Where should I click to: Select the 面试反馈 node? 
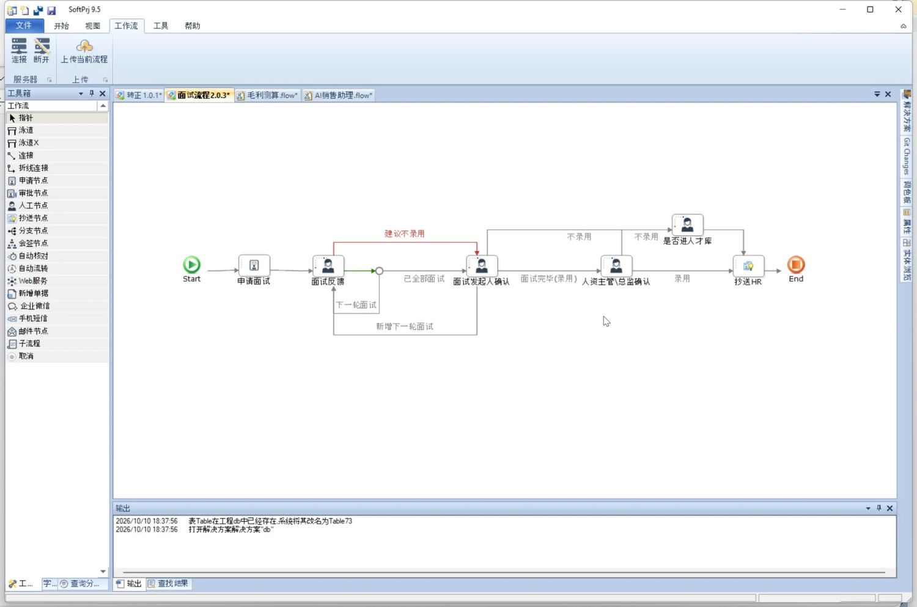pyautogui.click(x=328, y=266)
